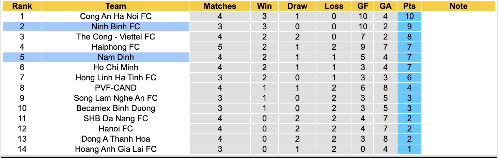498x158 pixels.
Task: Click rank 2 highlighted cell
Action: (x=22, y=27)
